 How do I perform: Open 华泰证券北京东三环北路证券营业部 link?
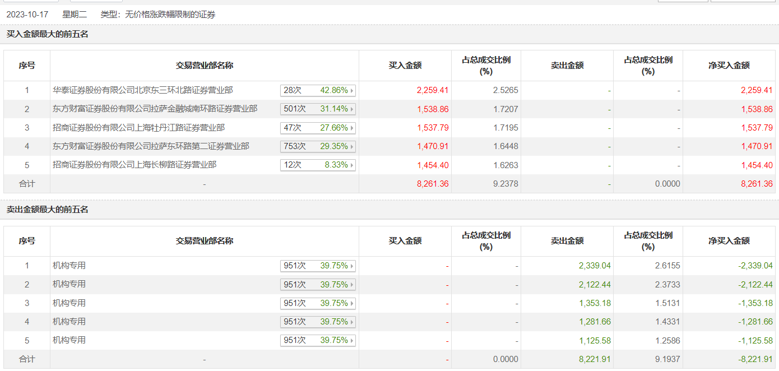click(142, 90)
